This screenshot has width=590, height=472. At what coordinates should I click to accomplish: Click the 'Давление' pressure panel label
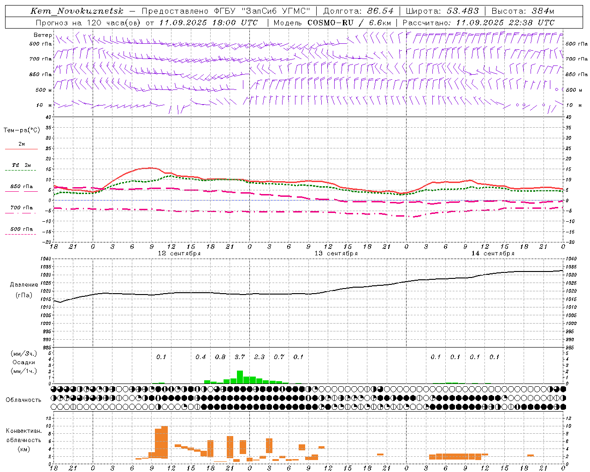click(24, 285)
